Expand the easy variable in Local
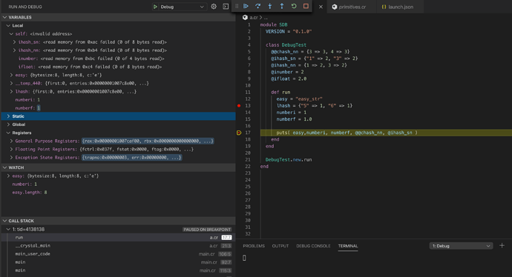Screen dimensions: 512x277 [x=11, y=75]
